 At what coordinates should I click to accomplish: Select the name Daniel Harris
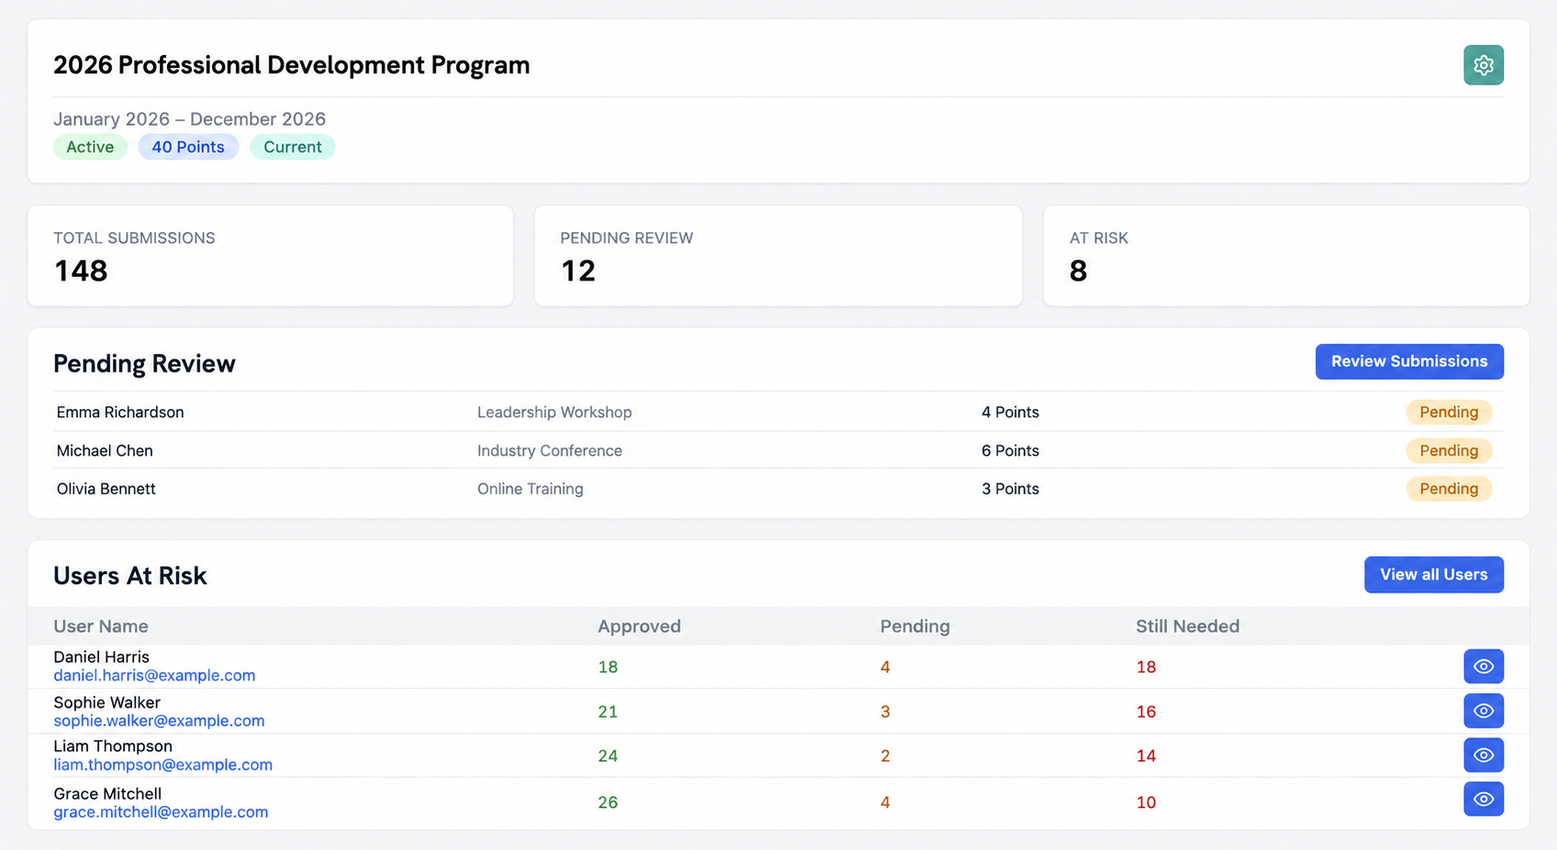101,657
